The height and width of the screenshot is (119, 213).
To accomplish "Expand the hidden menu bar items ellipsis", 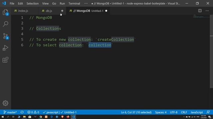I will (86, 4).
